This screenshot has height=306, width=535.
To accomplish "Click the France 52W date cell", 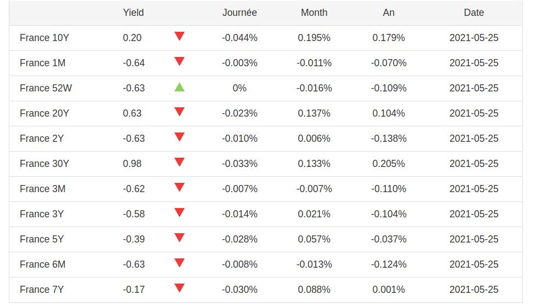I will point(474,88).
